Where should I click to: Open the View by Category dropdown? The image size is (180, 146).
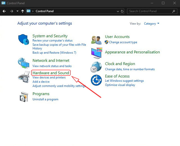click(x=152, y=24)
